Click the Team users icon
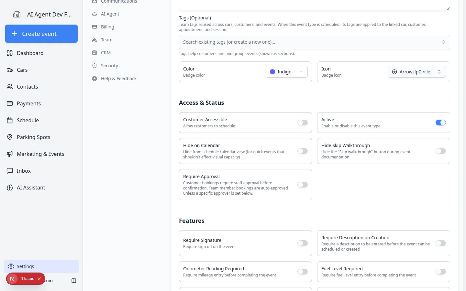466x291 pixels. [94, 40]
